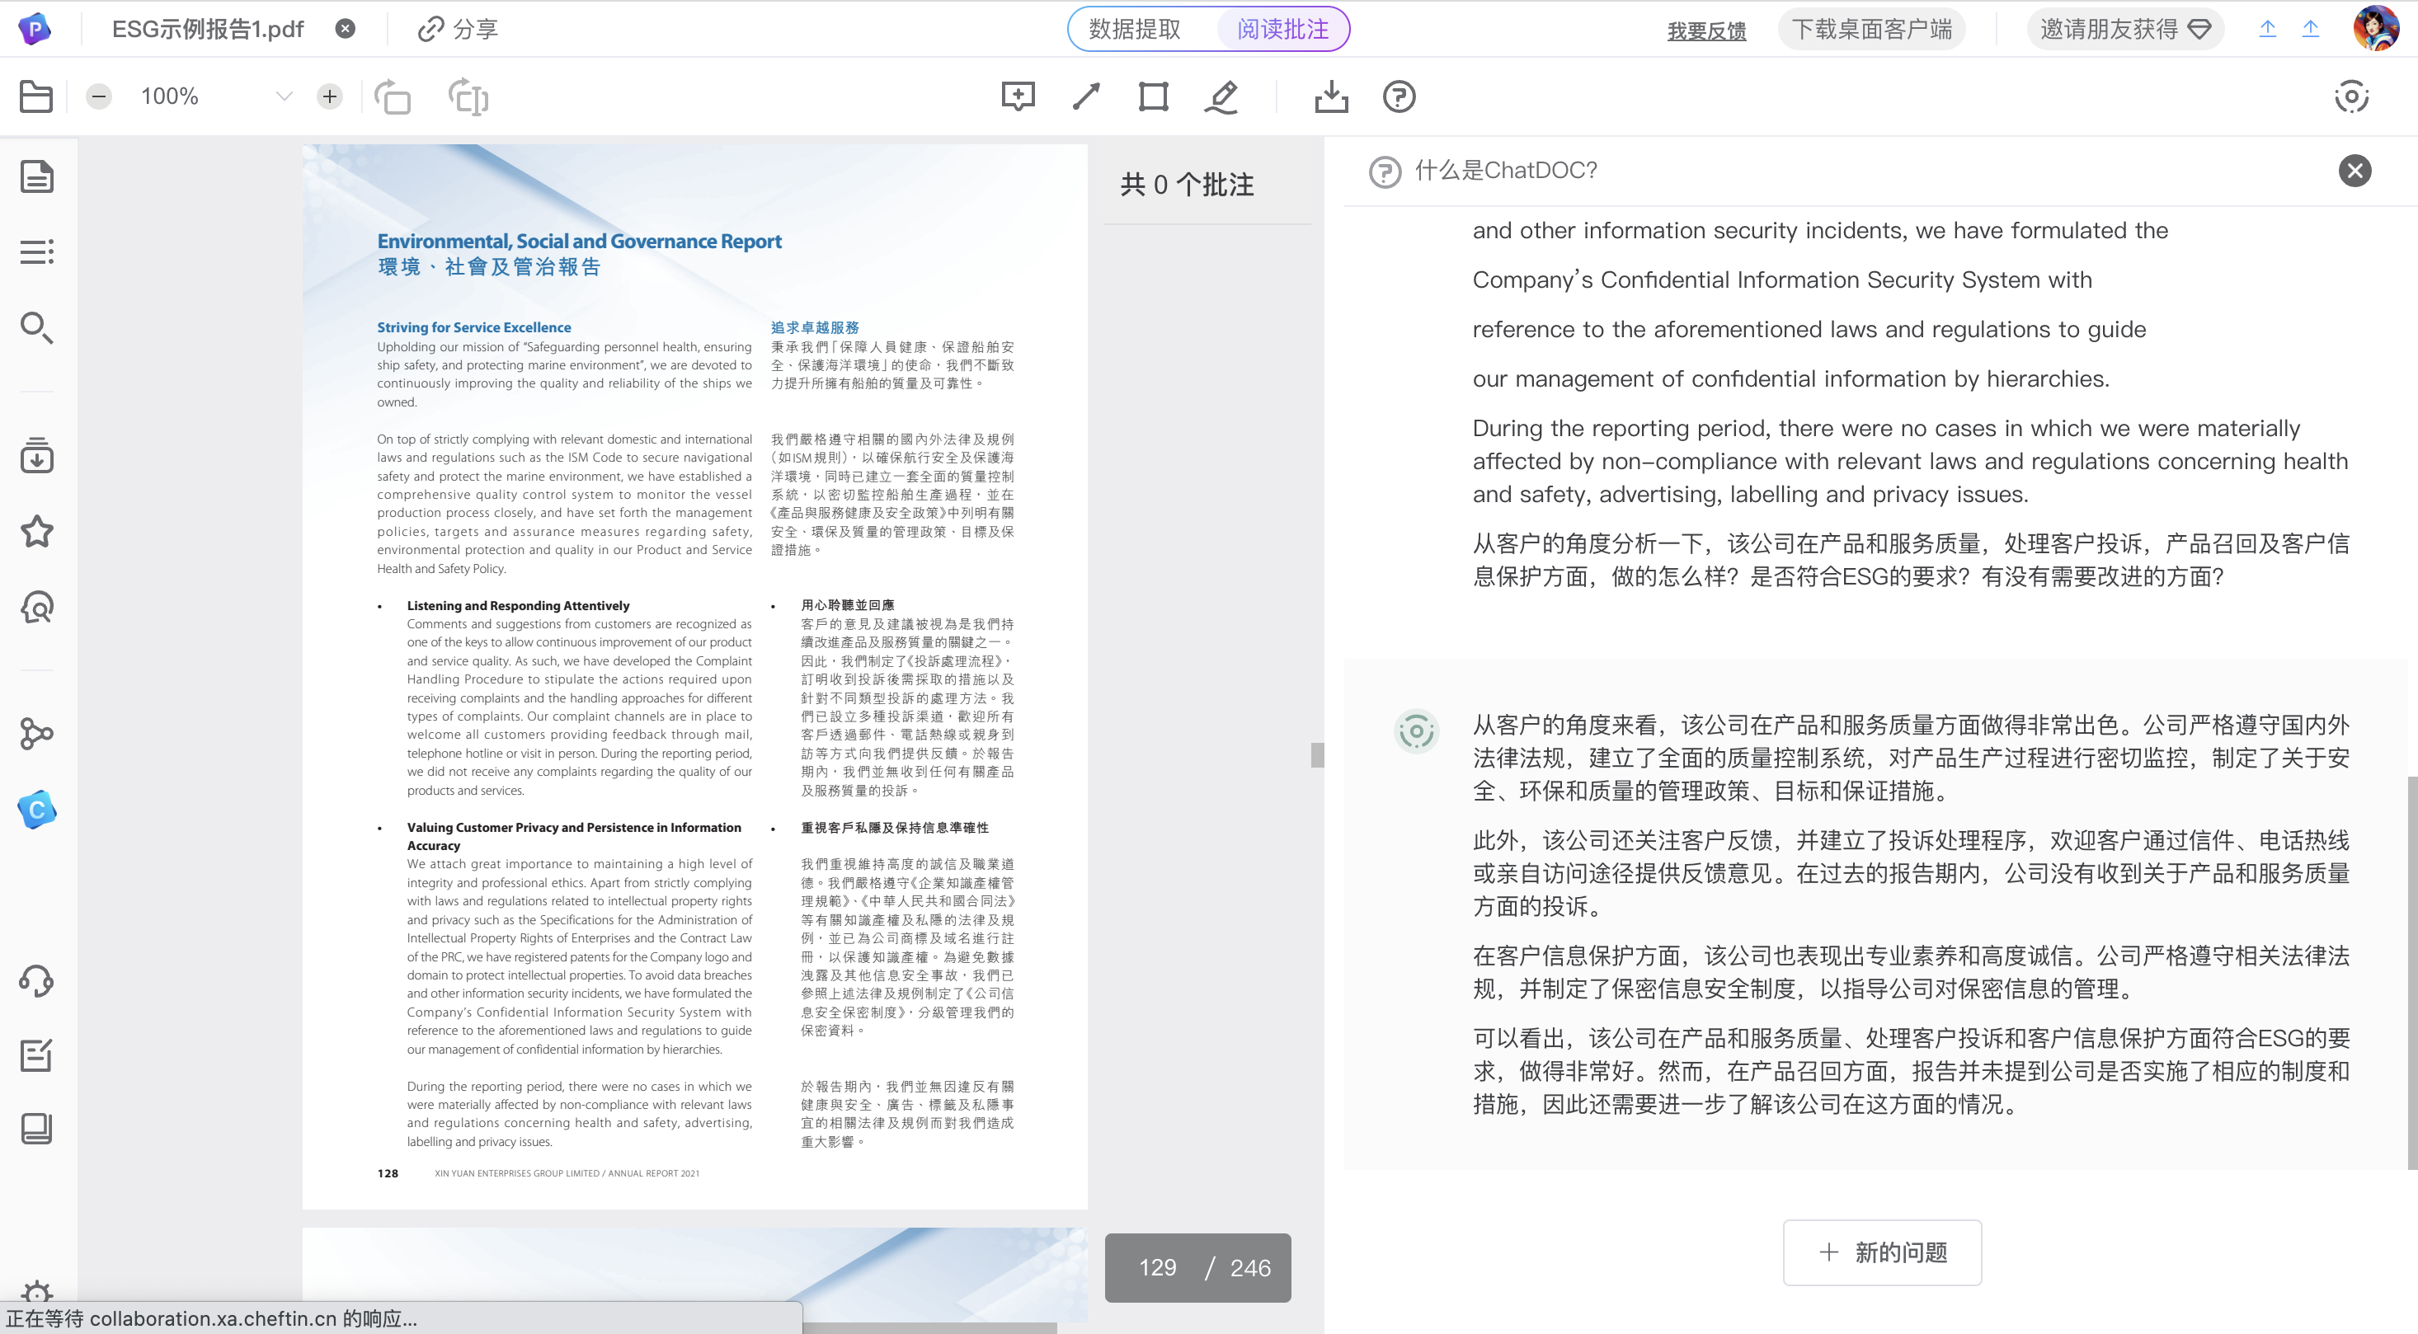Open the user avatar profile
Screen dimensions: 2418x1334
(2376, 29)
